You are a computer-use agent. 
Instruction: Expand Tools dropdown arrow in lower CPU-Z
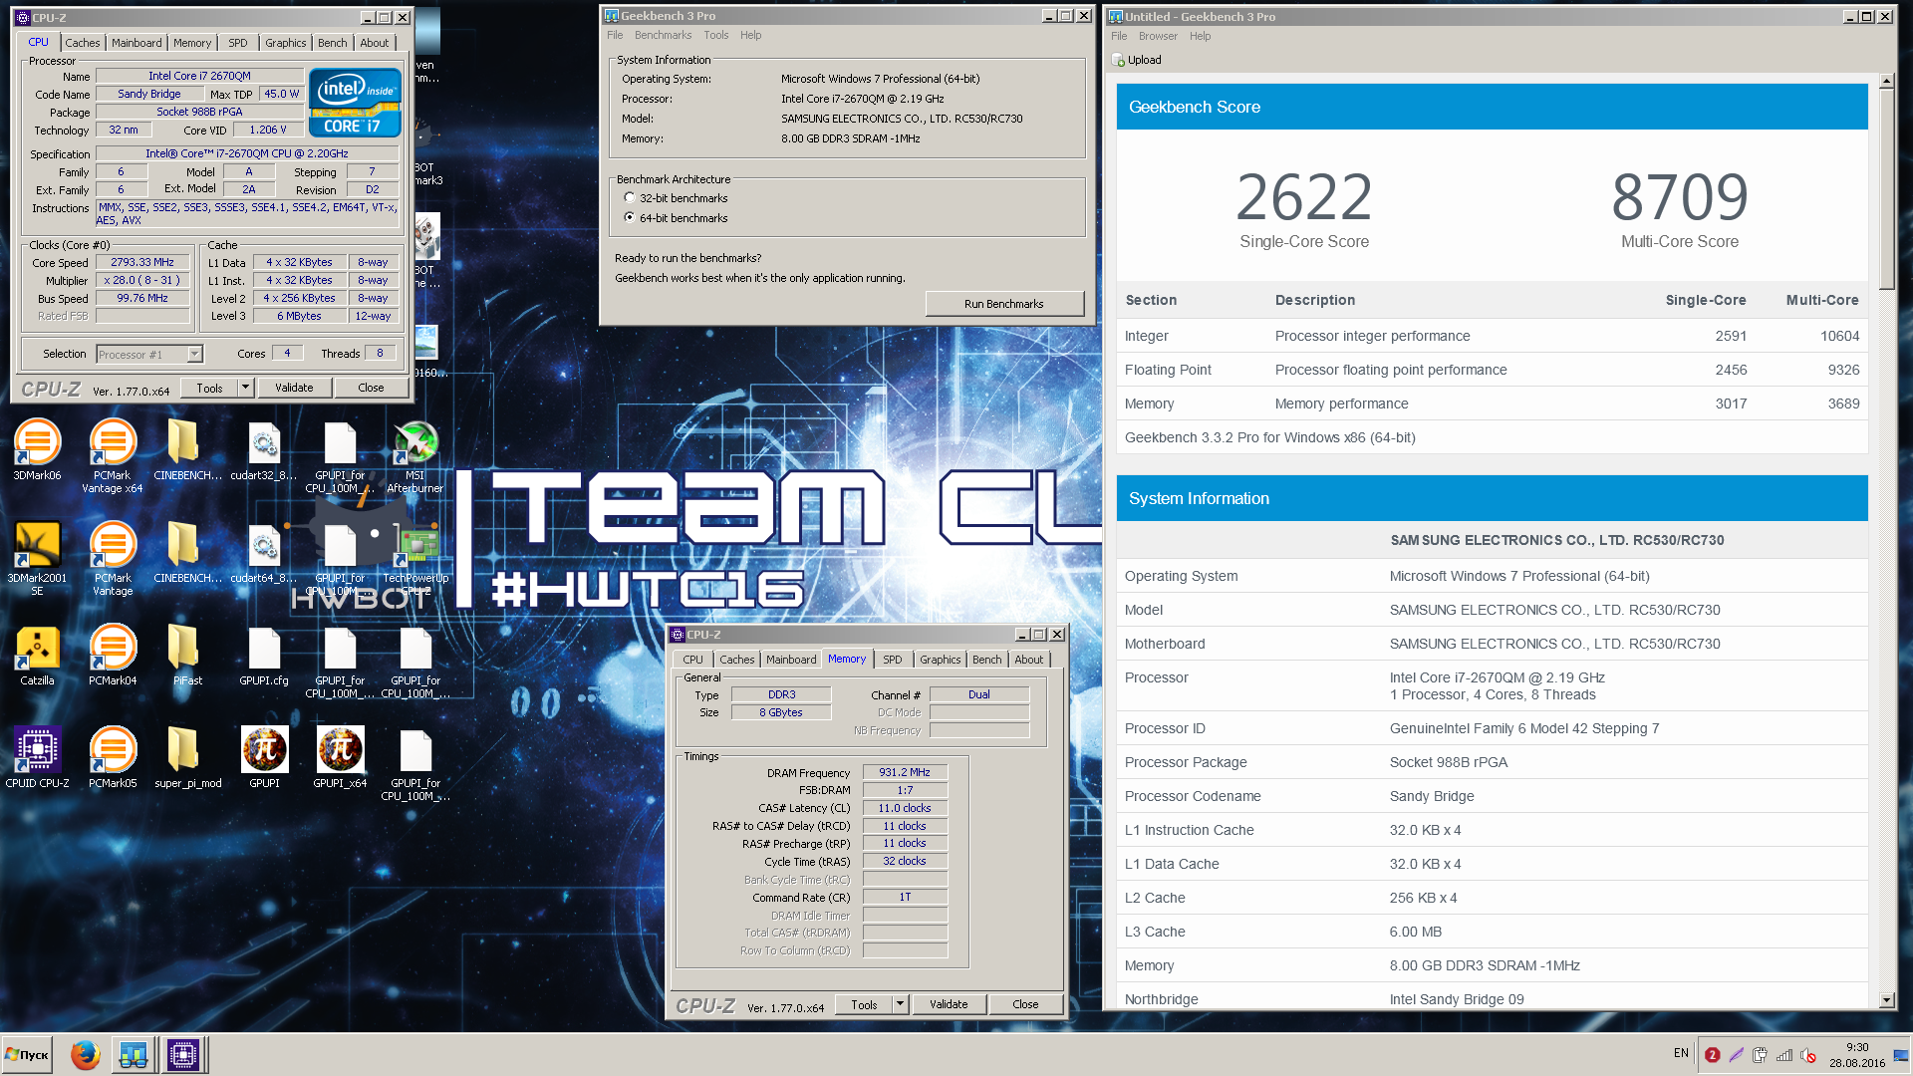pos(900,1004)
